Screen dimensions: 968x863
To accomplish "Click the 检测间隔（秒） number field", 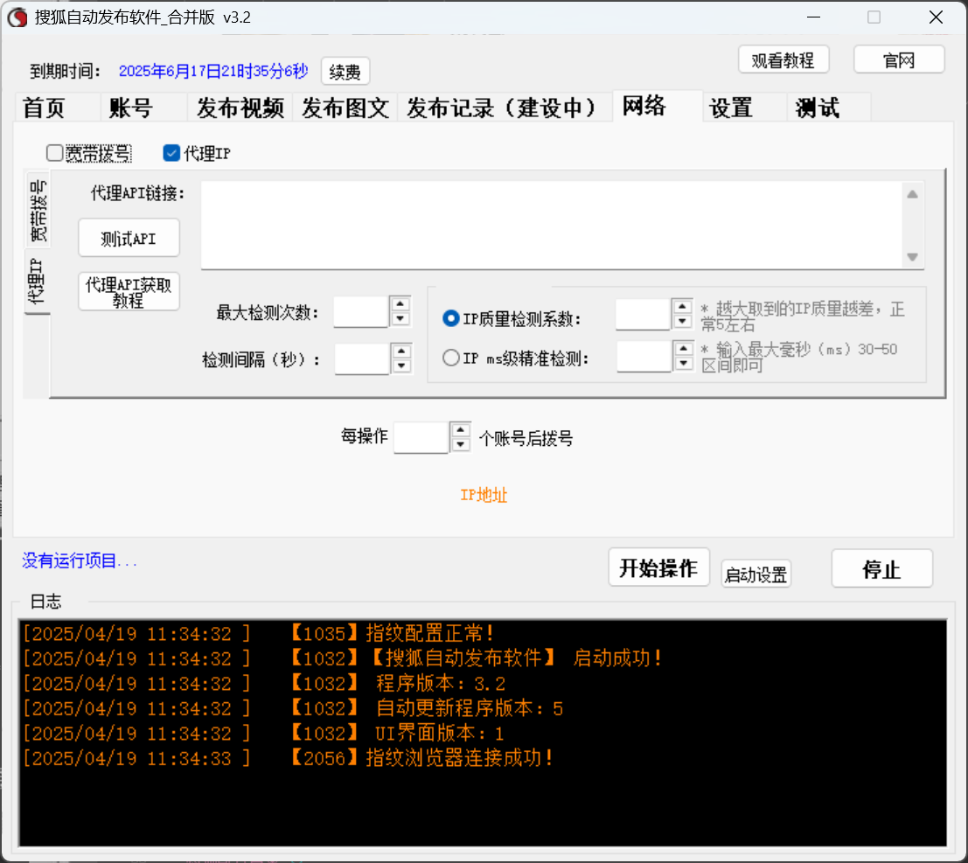I will coord(362,358).
